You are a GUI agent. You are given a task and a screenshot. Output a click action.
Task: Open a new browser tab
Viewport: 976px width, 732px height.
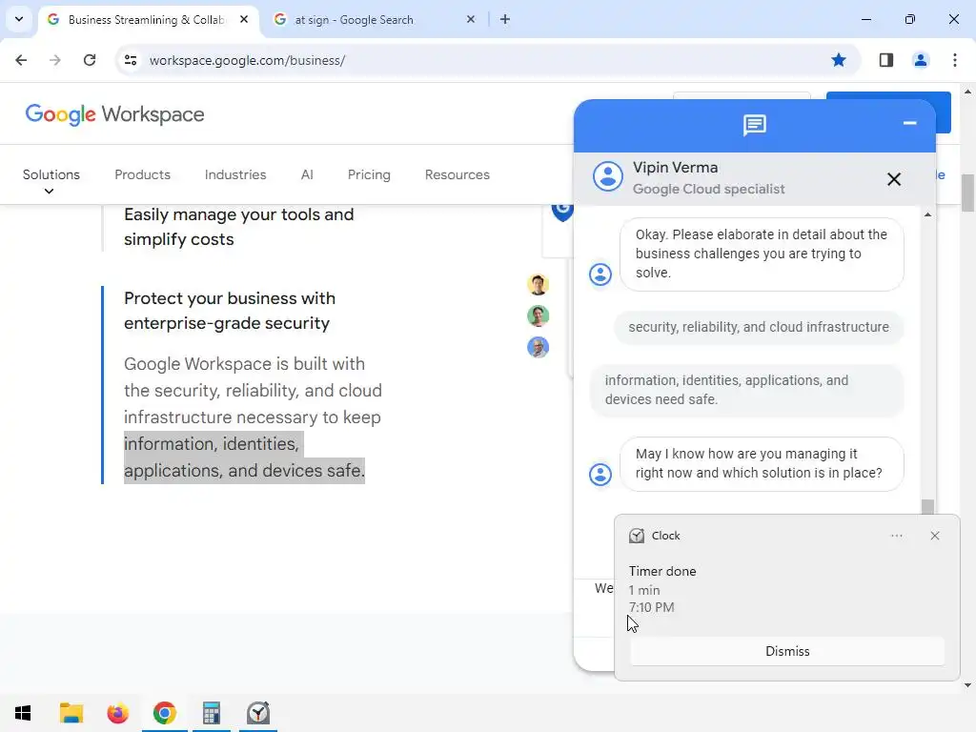tap(505, 19)
